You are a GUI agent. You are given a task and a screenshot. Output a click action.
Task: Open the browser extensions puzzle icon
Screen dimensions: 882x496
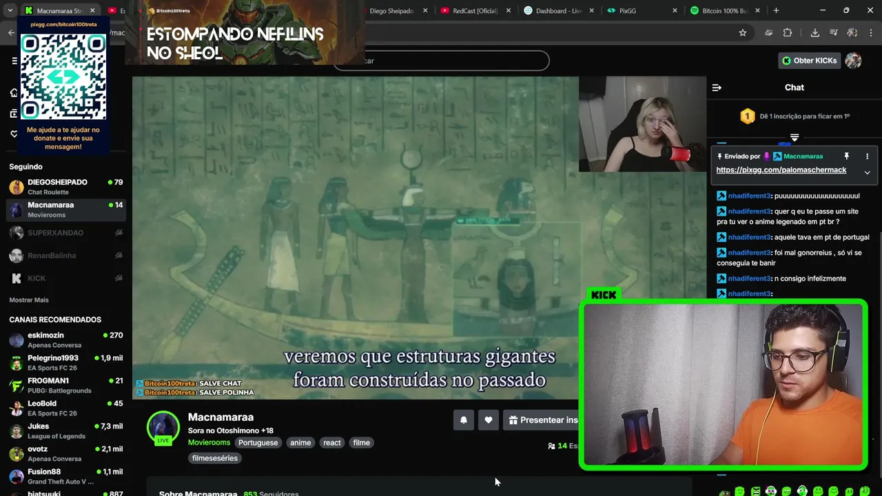[x=788, y=32]
